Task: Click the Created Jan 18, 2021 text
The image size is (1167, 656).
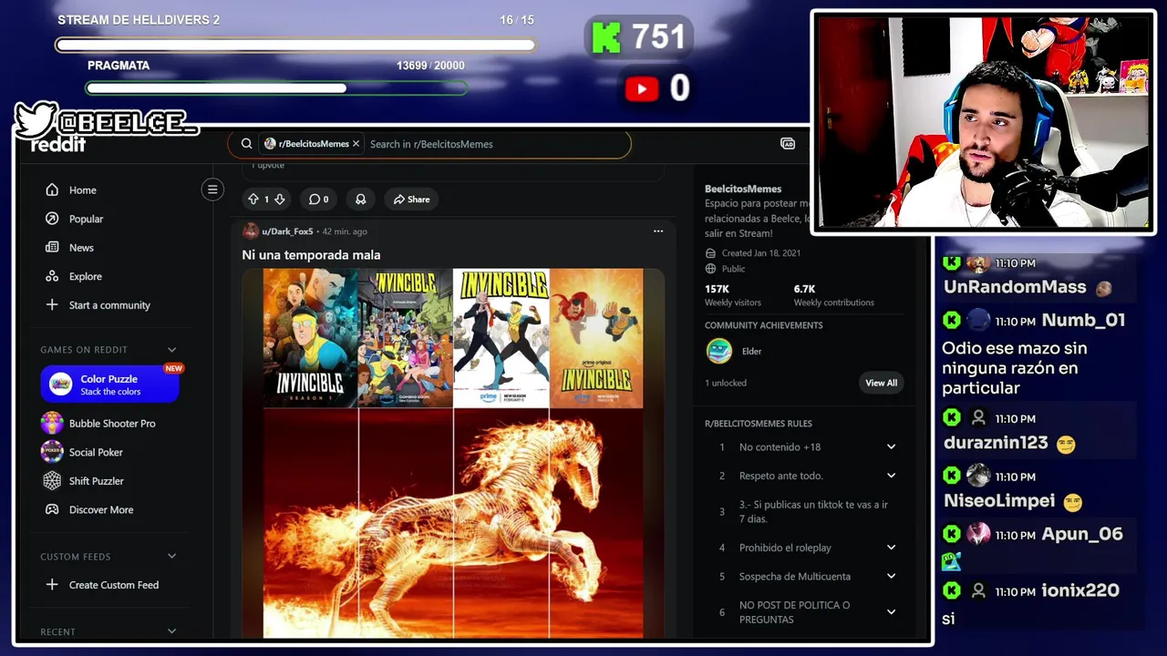Action: [760, 253]
